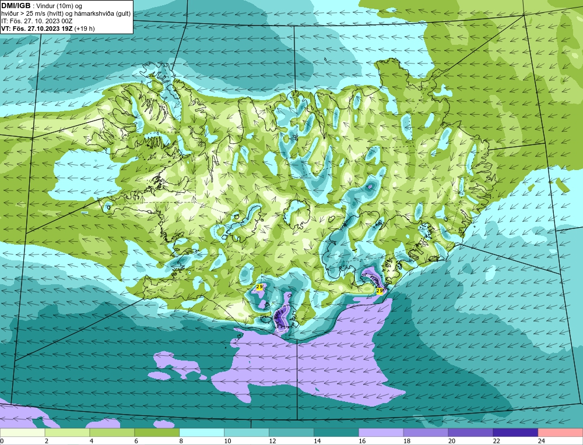This screenshot has height=445, width=583.
Task: Click the legend scale label "24"
Action: click(x=542, y=441)
